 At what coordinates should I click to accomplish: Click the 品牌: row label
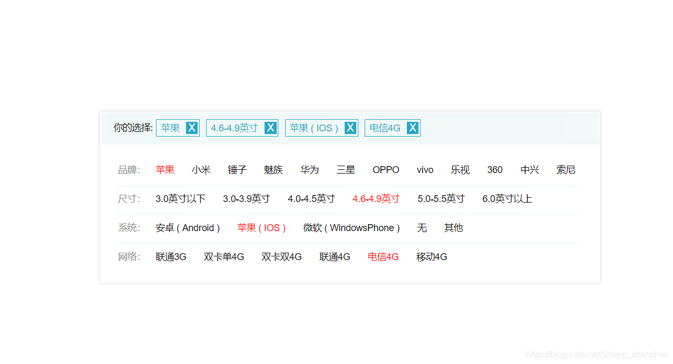[129, 170]
